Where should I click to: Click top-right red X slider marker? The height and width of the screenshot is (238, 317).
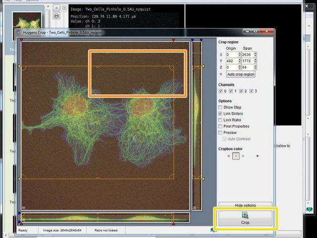pyautogui.click(x=173, y=40)
